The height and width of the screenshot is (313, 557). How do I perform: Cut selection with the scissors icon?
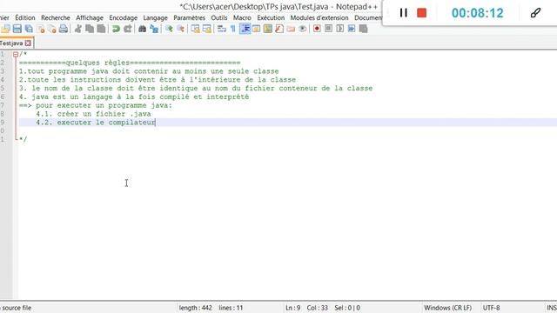(x=78, y=29)
